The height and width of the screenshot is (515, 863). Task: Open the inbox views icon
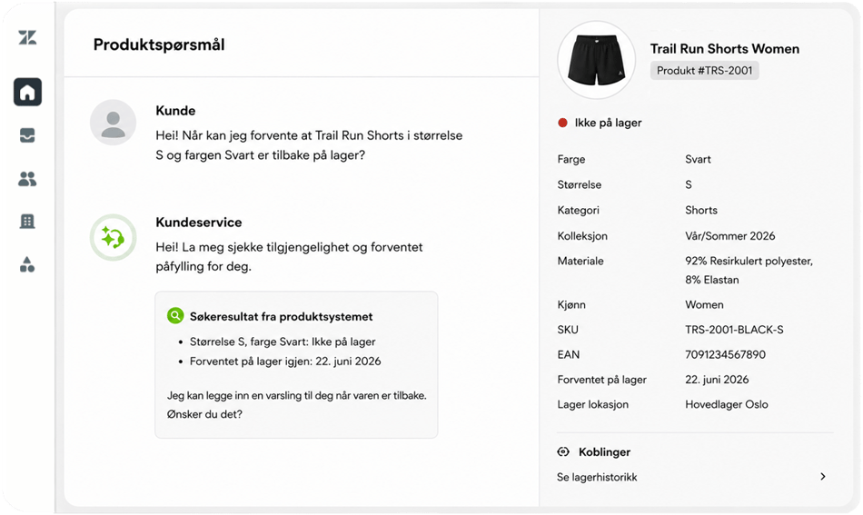coord(27,135)
